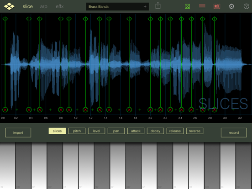Click the record button
Image resolution: width=252 pixels, height=189 pixels.
[234, 132]
